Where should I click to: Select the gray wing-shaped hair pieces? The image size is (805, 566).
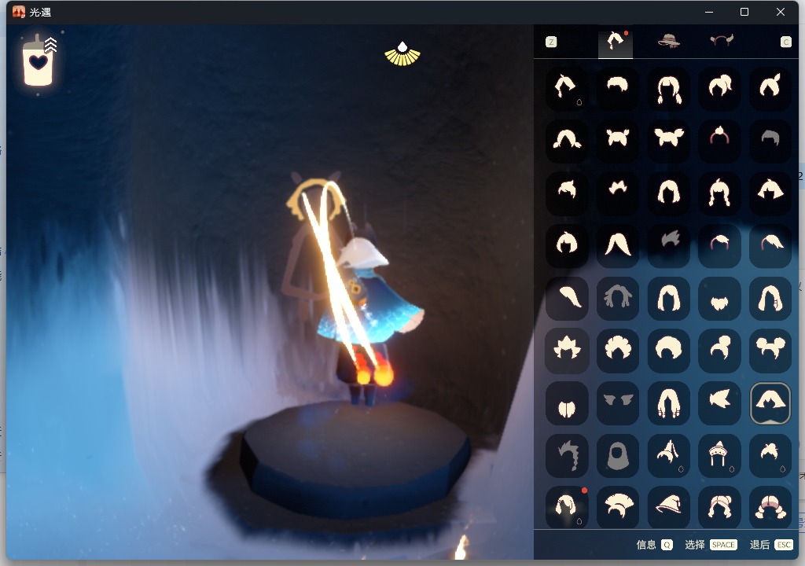point(618,403)
